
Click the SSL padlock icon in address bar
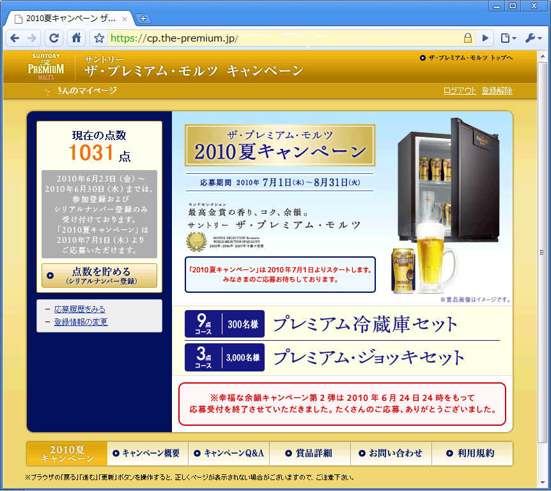[467, 38]
